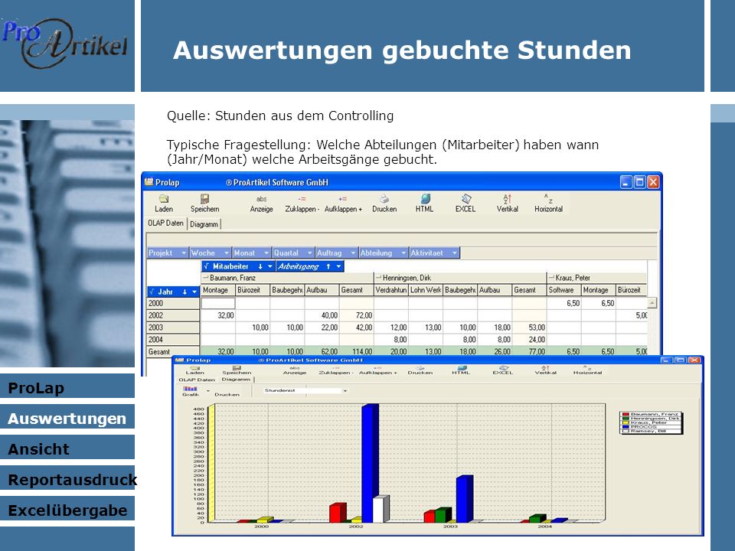The image size is (735, 551).
Task: Click the green Henningsen, Dirk legend swatch
Action: tap(626, 419)
